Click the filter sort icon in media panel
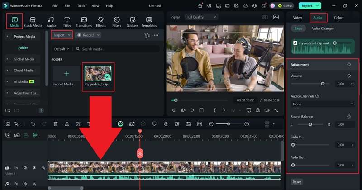Viewport: 362px width, 190px height. [x=147, y=35]
